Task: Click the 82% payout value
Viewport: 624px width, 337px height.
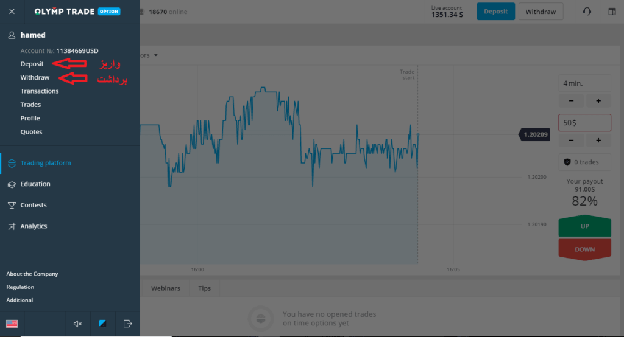Action: coord(584,201)
